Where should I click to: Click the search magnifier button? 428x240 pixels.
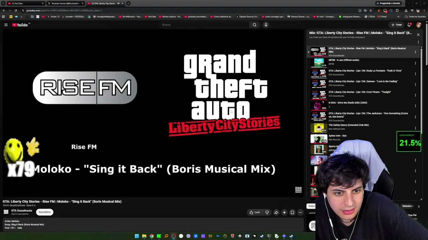(254, 25)
